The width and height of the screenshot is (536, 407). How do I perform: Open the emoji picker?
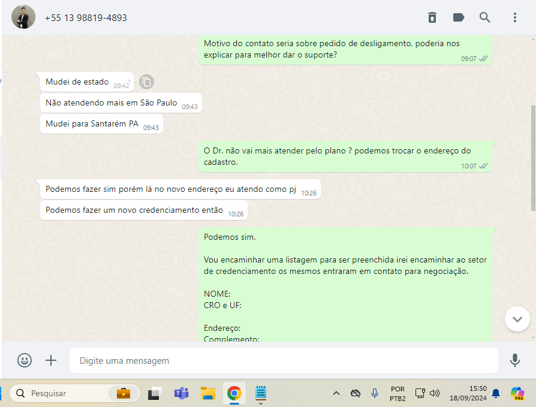tap(25, 360)
